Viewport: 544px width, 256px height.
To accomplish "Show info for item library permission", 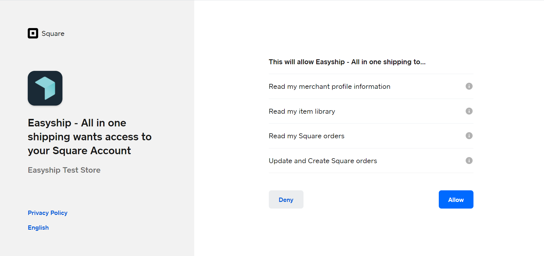I will pos(469,111).
